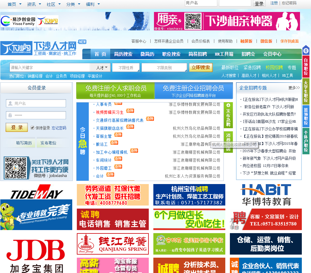Open the HR工具箱 navigation tab
Screen dimensions: 311x273
[224, 54]
